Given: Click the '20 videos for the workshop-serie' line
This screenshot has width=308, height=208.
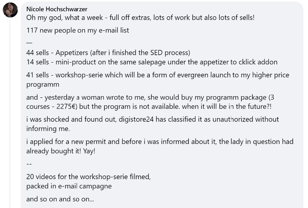Looking at the screenshot, I should point(88,177).
